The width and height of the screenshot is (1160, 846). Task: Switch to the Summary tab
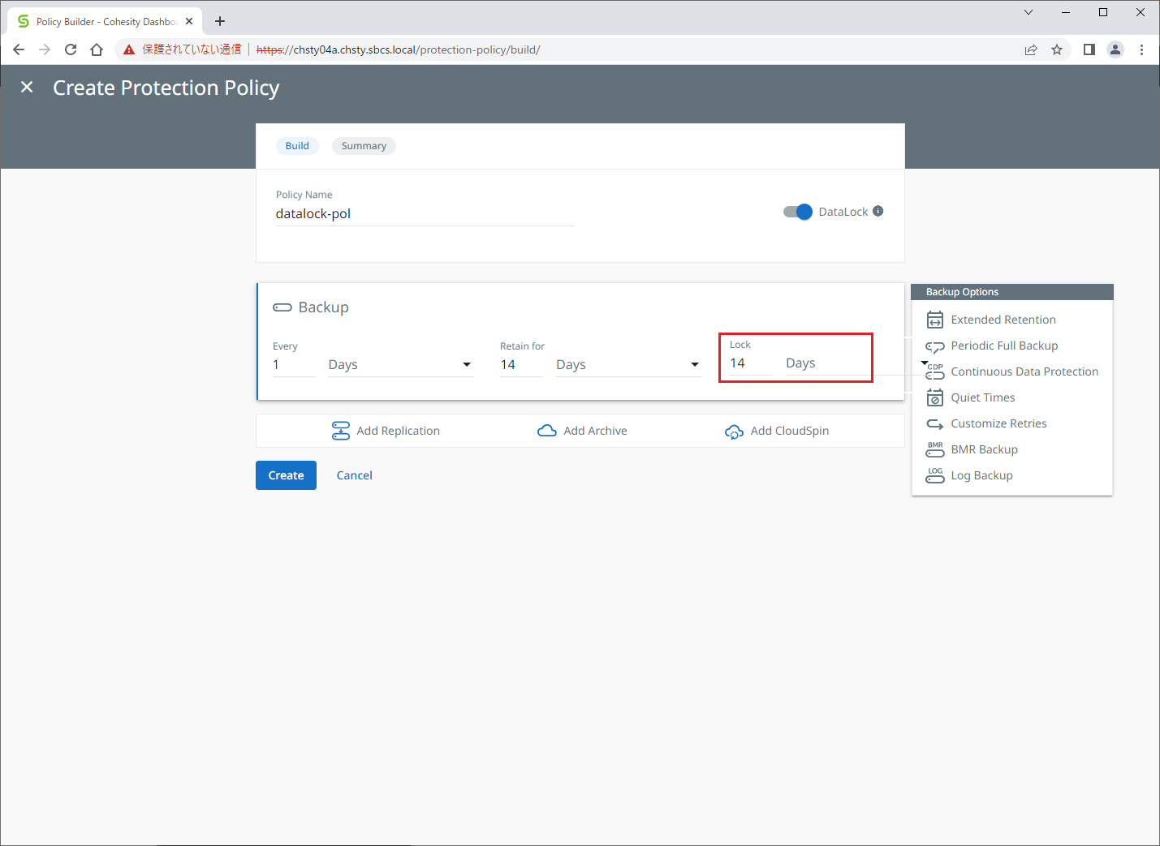[364, 146]
